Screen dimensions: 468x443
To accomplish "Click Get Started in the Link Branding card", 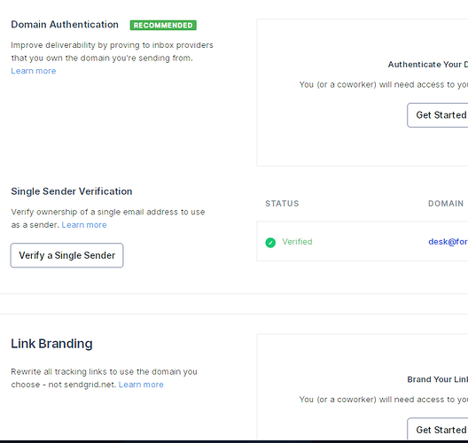I will click(x=438, y=429).
